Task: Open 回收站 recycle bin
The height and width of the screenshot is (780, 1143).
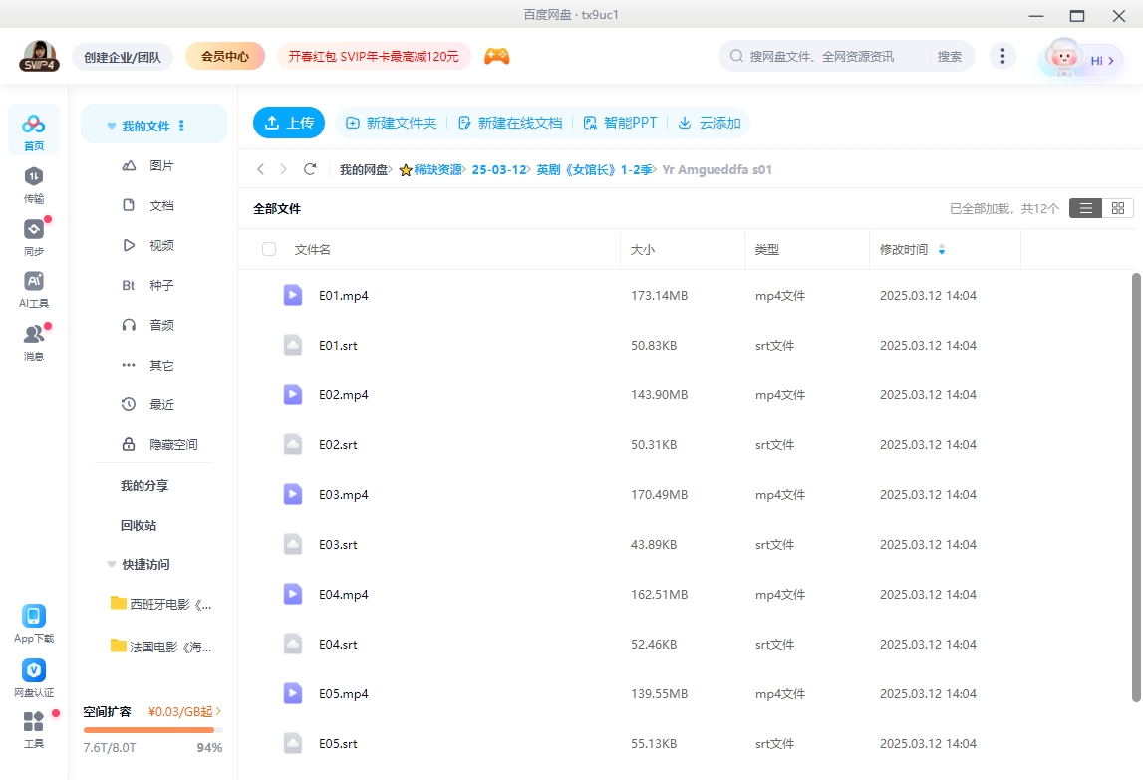Action: [x=139, y=526]
